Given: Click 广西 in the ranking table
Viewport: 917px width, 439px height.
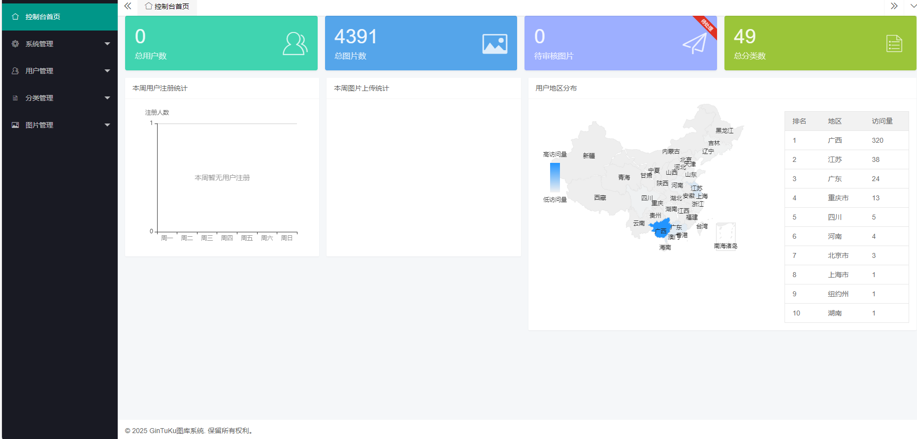Looking at the screenshot, I should point(835,140).
